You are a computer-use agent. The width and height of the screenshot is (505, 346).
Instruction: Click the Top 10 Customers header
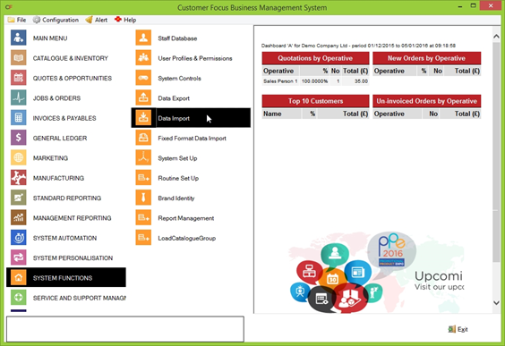pyautogui.click(x=315, y=101)
